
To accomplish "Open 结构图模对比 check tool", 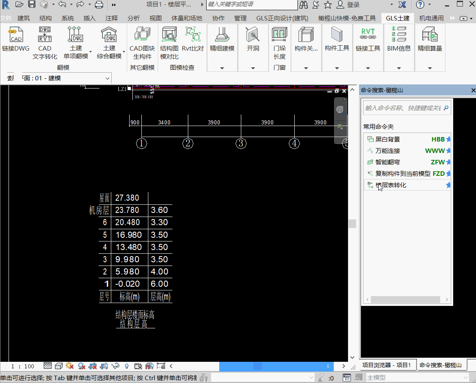I will 169,43.
